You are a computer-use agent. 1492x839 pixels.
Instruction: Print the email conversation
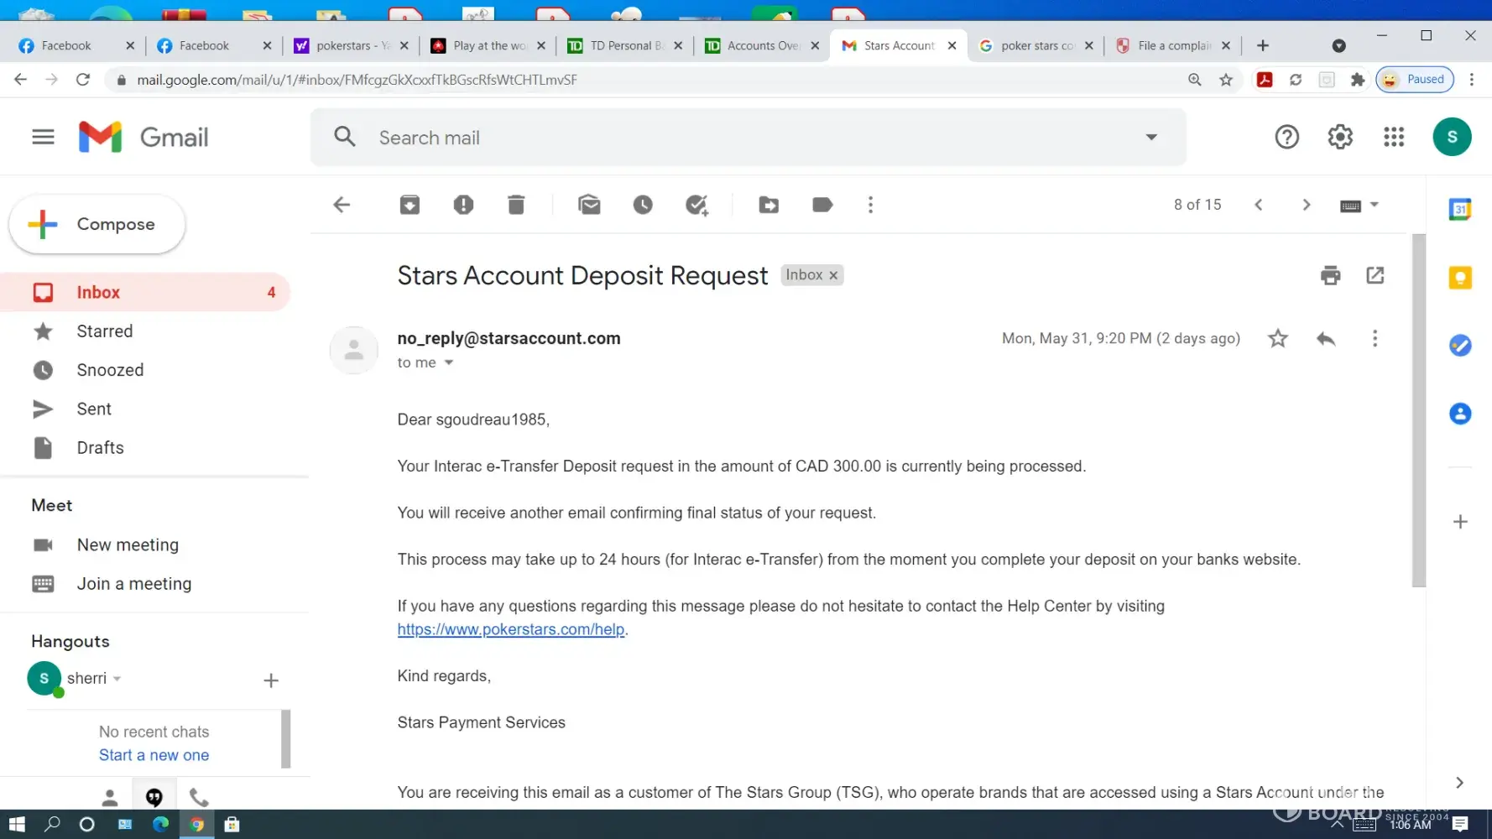tap(1330, 275)
